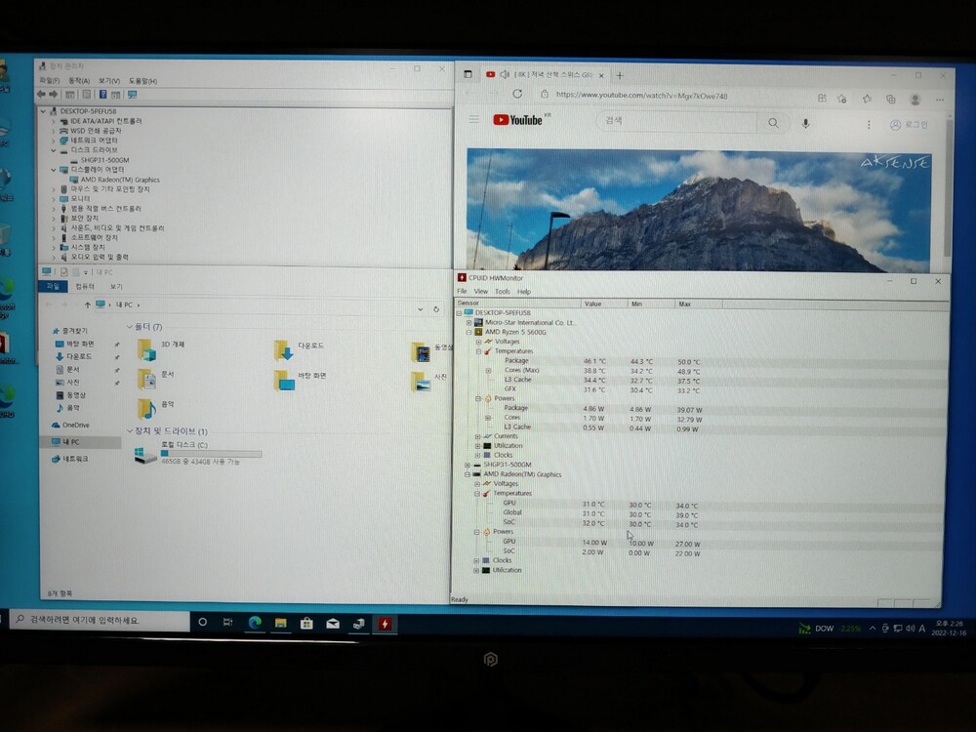Open the Tools menu in HWMonitor

(502, 292)
